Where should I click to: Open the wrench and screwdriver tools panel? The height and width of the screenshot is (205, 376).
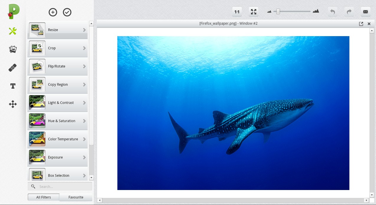point(13,31)
